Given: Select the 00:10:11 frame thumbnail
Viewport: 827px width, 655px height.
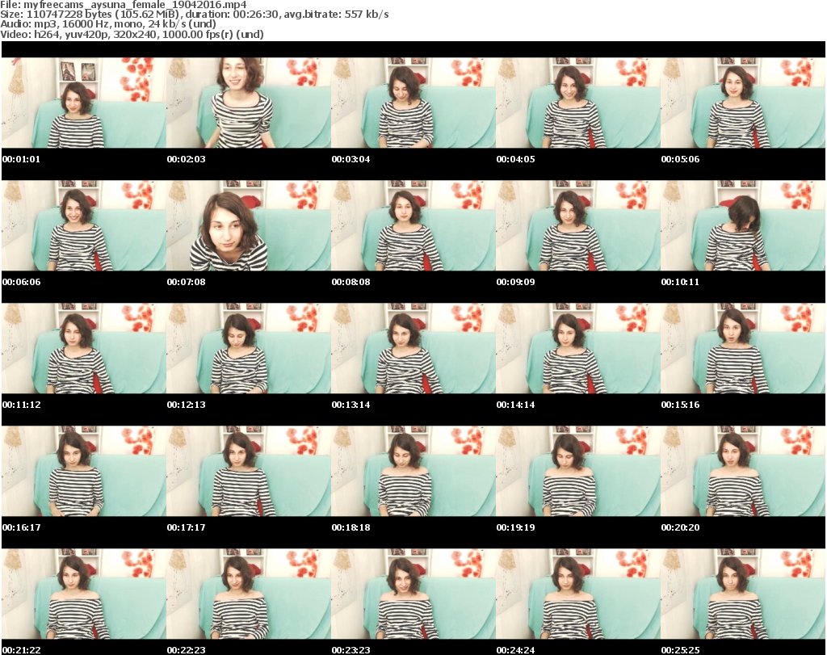Looking at the screenshot, I should point(743,225).
